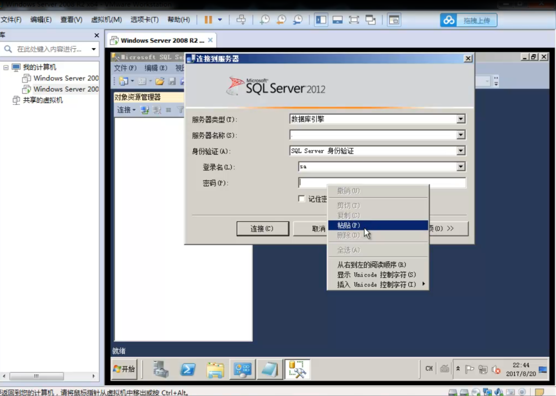Click the SSMS open file folder icon
The height and width of the screenshot is (396, 556).
coord(160,81)
